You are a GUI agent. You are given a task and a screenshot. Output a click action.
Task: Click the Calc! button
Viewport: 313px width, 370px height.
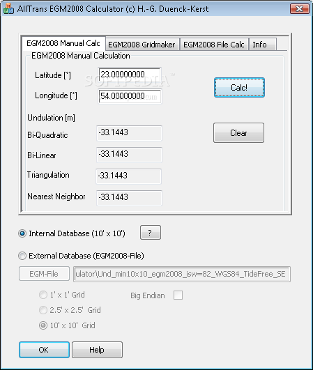[239, 87]
